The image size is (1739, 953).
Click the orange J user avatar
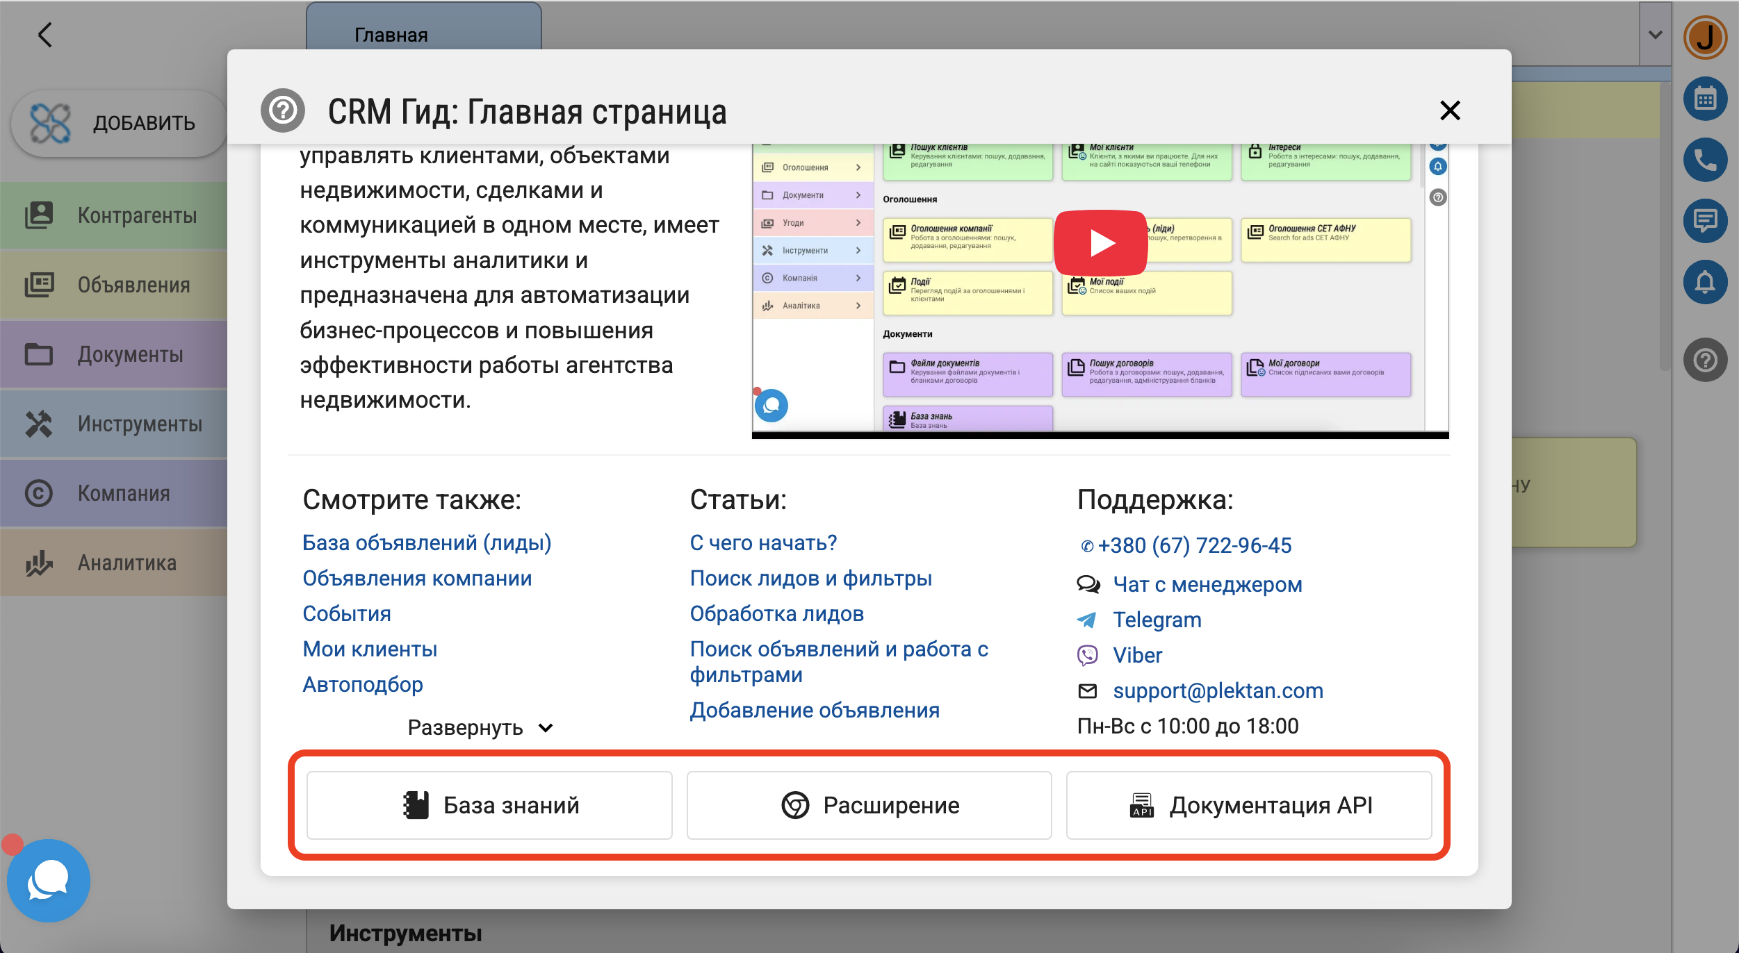pos(1704,38)
